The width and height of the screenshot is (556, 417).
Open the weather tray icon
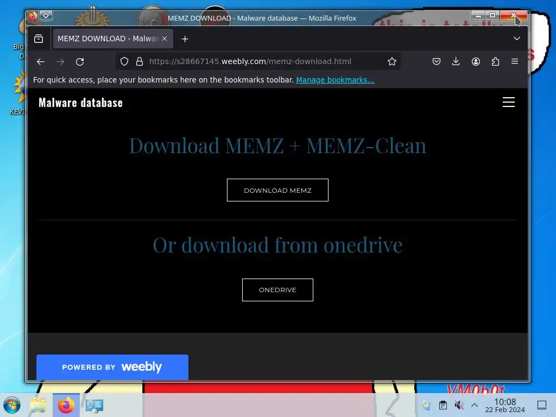tap(427, 405)
